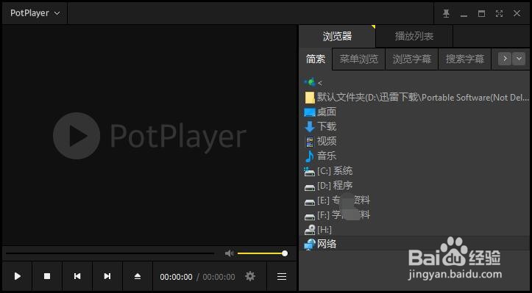Start playback with the Play button
The width and height of the screenshot is (532, 293).
[18, 276]
